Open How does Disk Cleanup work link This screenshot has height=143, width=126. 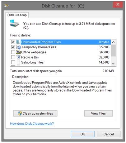pyautogui.click(x=32, y=123)
